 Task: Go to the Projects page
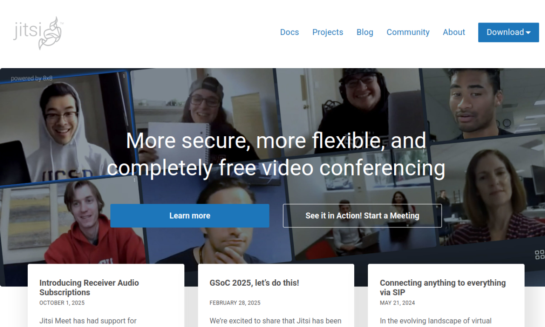pos(328,32)
